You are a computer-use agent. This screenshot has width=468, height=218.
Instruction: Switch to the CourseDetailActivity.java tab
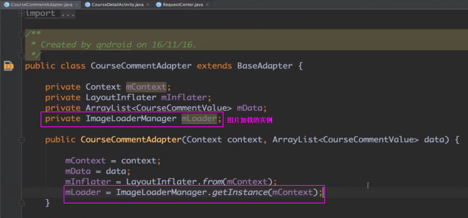[117, 5]
